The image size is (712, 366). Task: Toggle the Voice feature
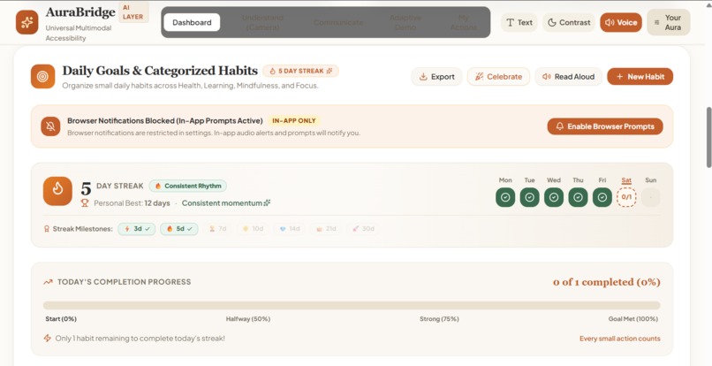pyautogui.click(x=621, y=22)
